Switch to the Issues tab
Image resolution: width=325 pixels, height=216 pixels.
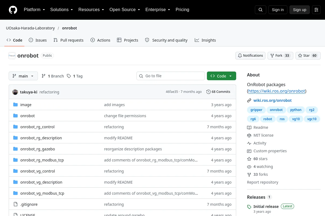pyautogui.click(x=38, y=40)
